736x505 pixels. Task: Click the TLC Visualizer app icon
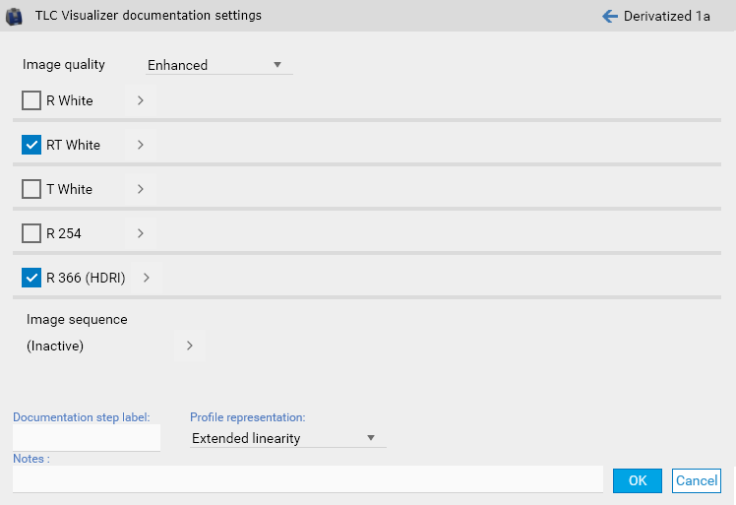click(15, 16)
